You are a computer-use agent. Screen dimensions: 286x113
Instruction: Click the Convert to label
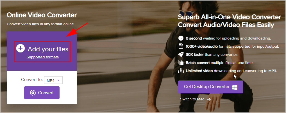pyautogui.click(x=32, y=80)
